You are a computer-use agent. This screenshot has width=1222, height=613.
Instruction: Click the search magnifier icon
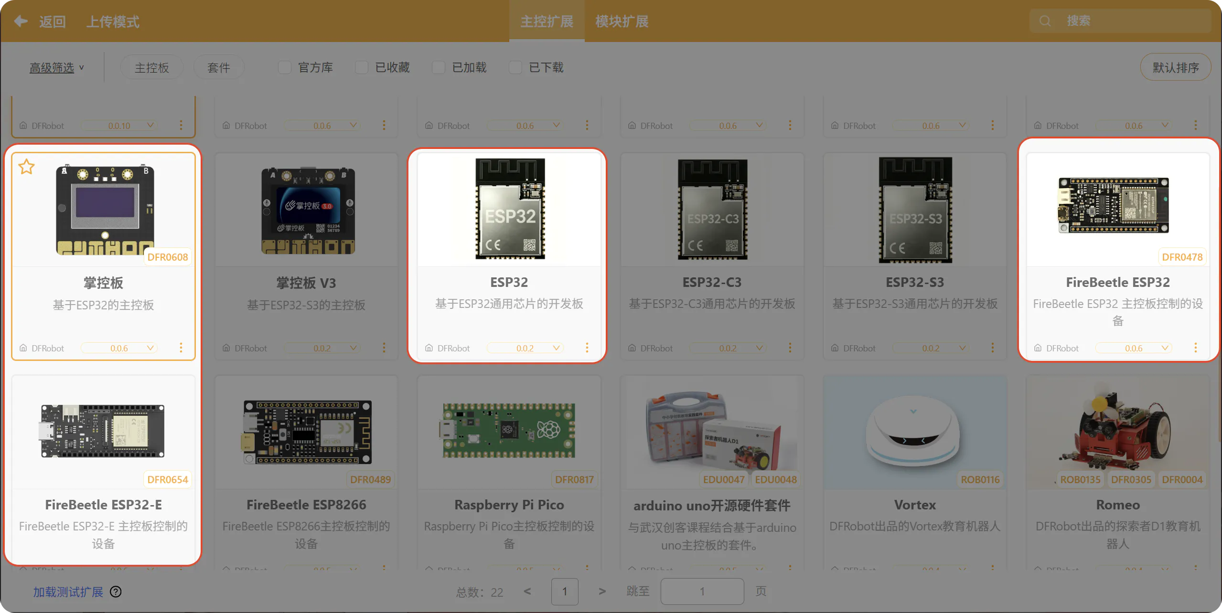pyautogui.click(x=1045, y=21)
